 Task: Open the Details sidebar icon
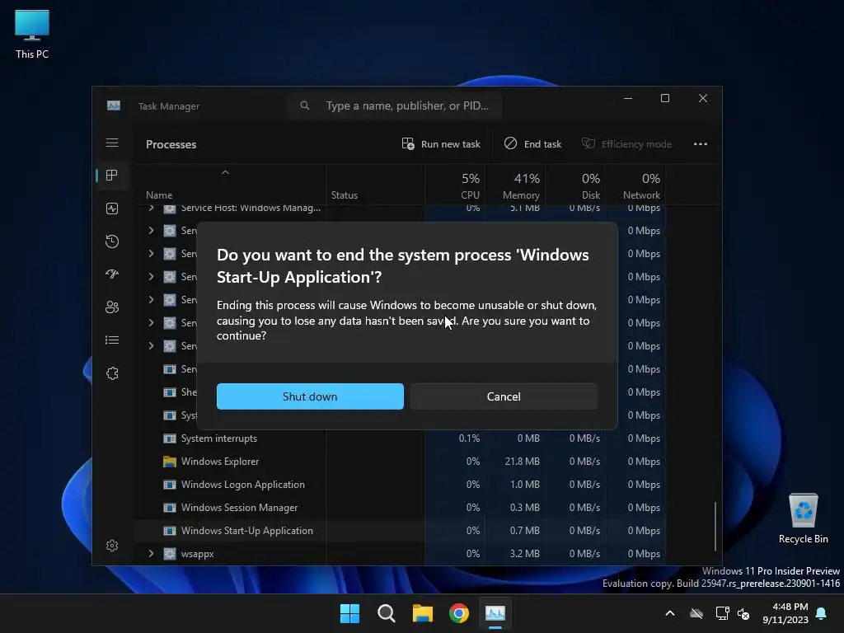[112, 340]
